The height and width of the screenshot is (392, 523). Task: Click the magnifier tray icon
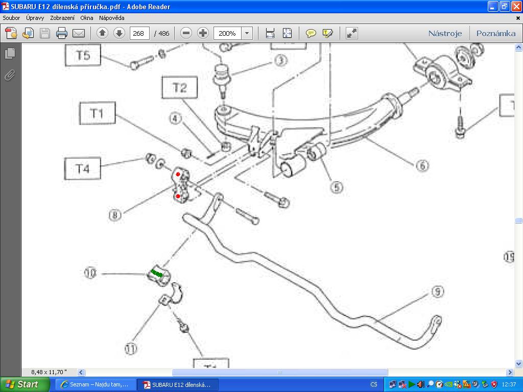[430, 384]
